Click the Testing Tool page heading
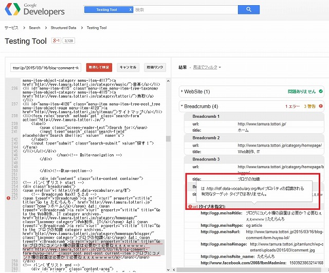Screen dimensions: 329x273 tap(26, 41)
